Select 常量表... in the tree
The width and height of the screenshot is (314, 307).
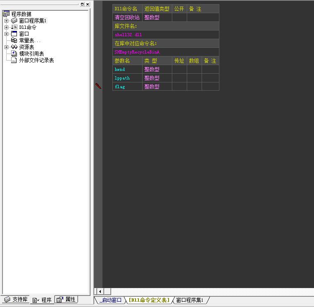[30, 40]
